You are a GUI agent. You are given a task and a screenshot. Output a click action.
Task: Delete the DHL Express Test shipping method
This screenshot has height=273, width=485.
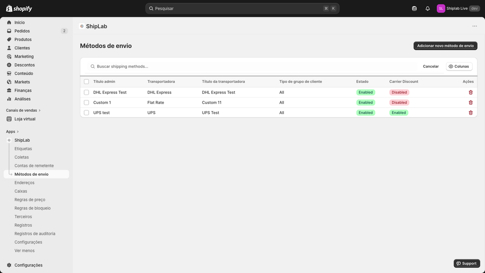[x=471, y=93]
